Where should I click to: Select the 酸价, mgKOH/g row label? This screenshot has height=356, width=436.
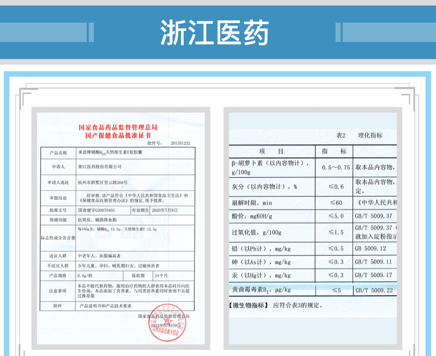(252, 216)
